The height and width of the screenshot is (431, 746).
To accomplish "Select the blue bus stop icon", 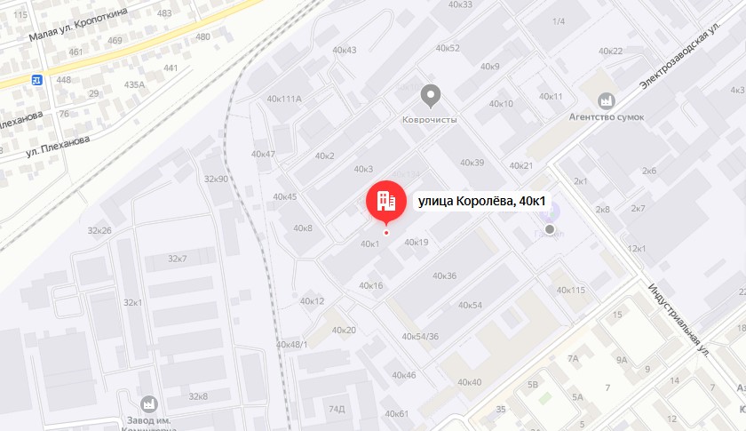I will click(37, 80).
